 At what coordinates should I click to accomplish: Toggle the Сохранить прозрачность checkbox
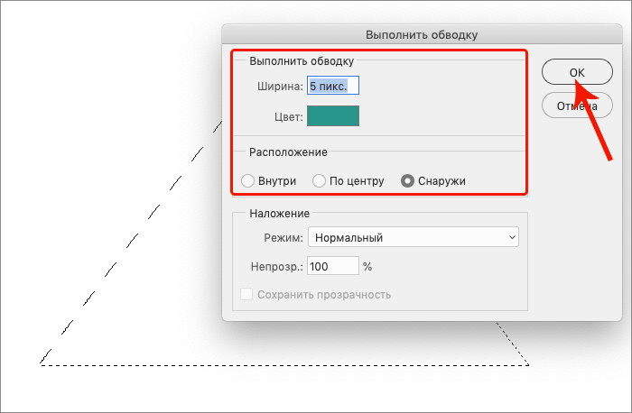coord(246,294)
